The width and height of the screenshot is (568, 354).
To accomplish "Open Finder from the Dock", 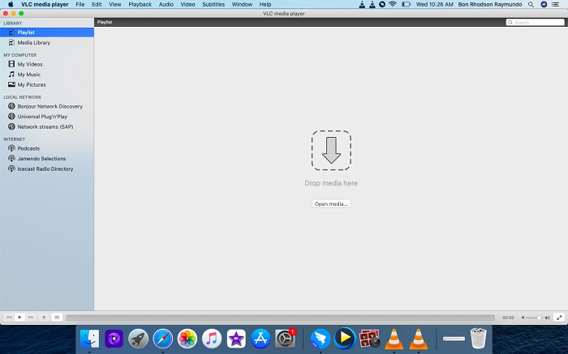I will tap(89, 339).
